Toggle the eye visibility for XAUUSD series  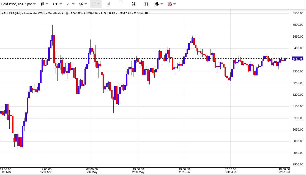(67, 13)
